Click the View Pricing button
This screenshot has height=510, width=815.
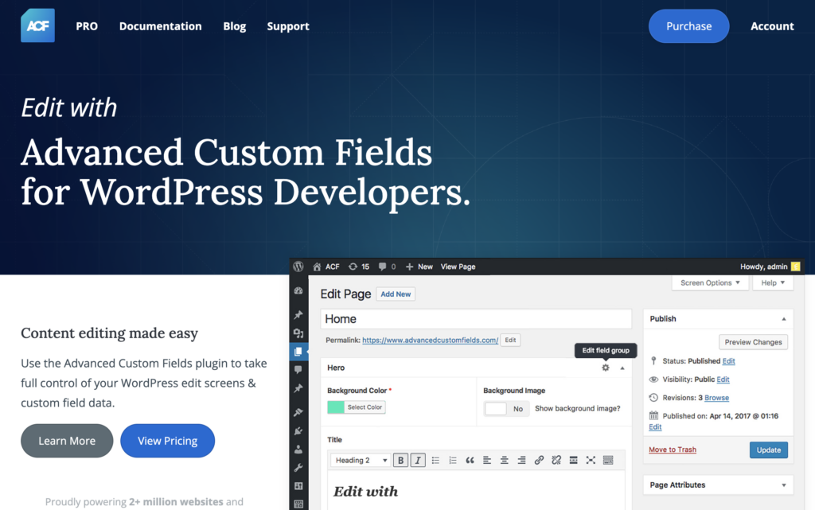coord(167,441)
